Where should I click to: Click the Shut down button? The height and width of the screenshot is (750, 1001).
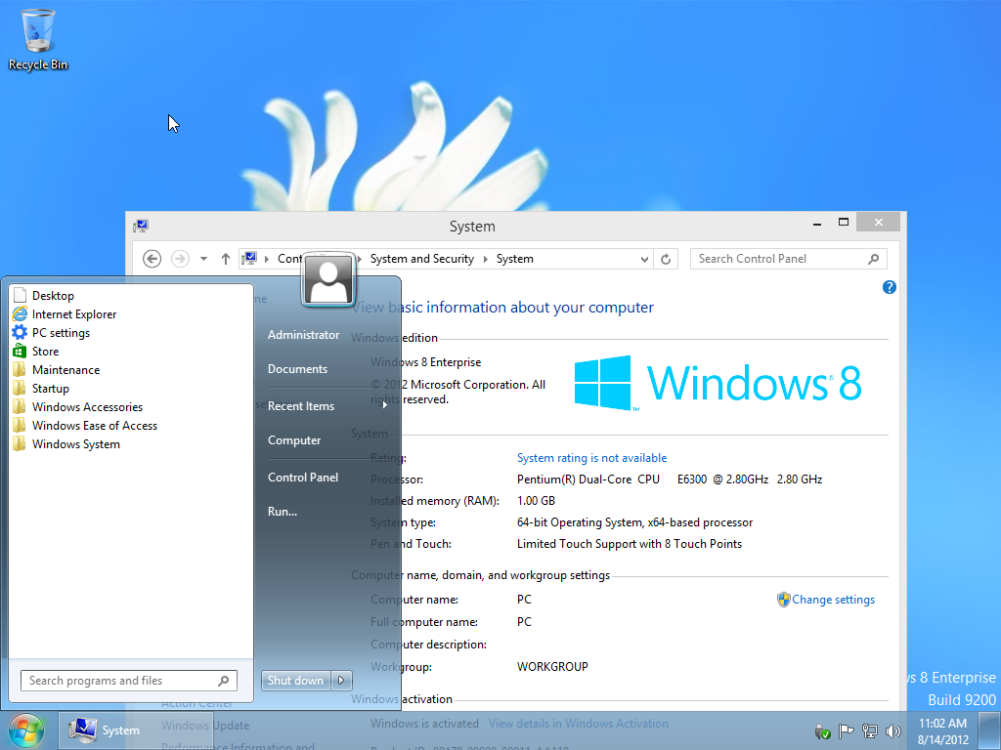(295, 681)
